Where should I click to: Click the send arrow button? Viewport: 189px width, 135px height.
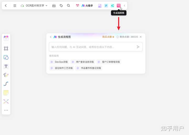pos(138,47)
